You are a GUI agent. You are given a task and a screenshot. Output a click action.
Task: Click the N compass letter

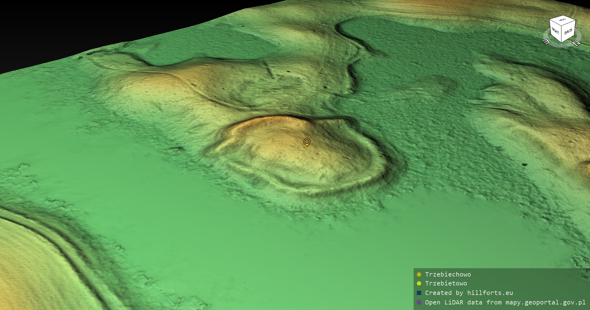(x=576, y=43)
